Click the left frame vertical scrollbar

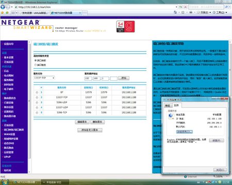29,106
